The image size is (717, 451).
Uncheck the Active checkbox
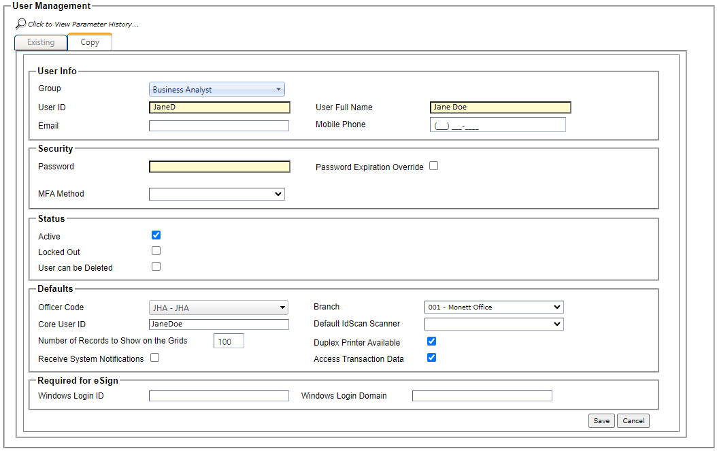point(156,235)
